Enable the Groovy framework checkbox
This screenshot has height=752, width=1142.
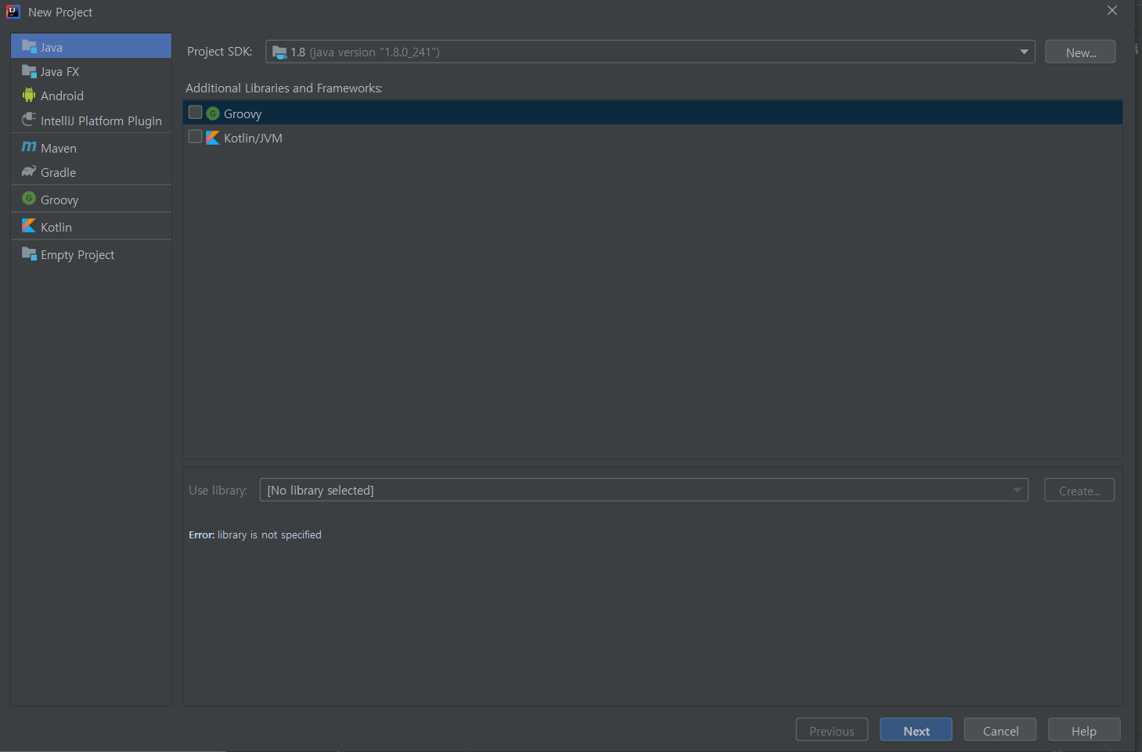coord(196,113)
